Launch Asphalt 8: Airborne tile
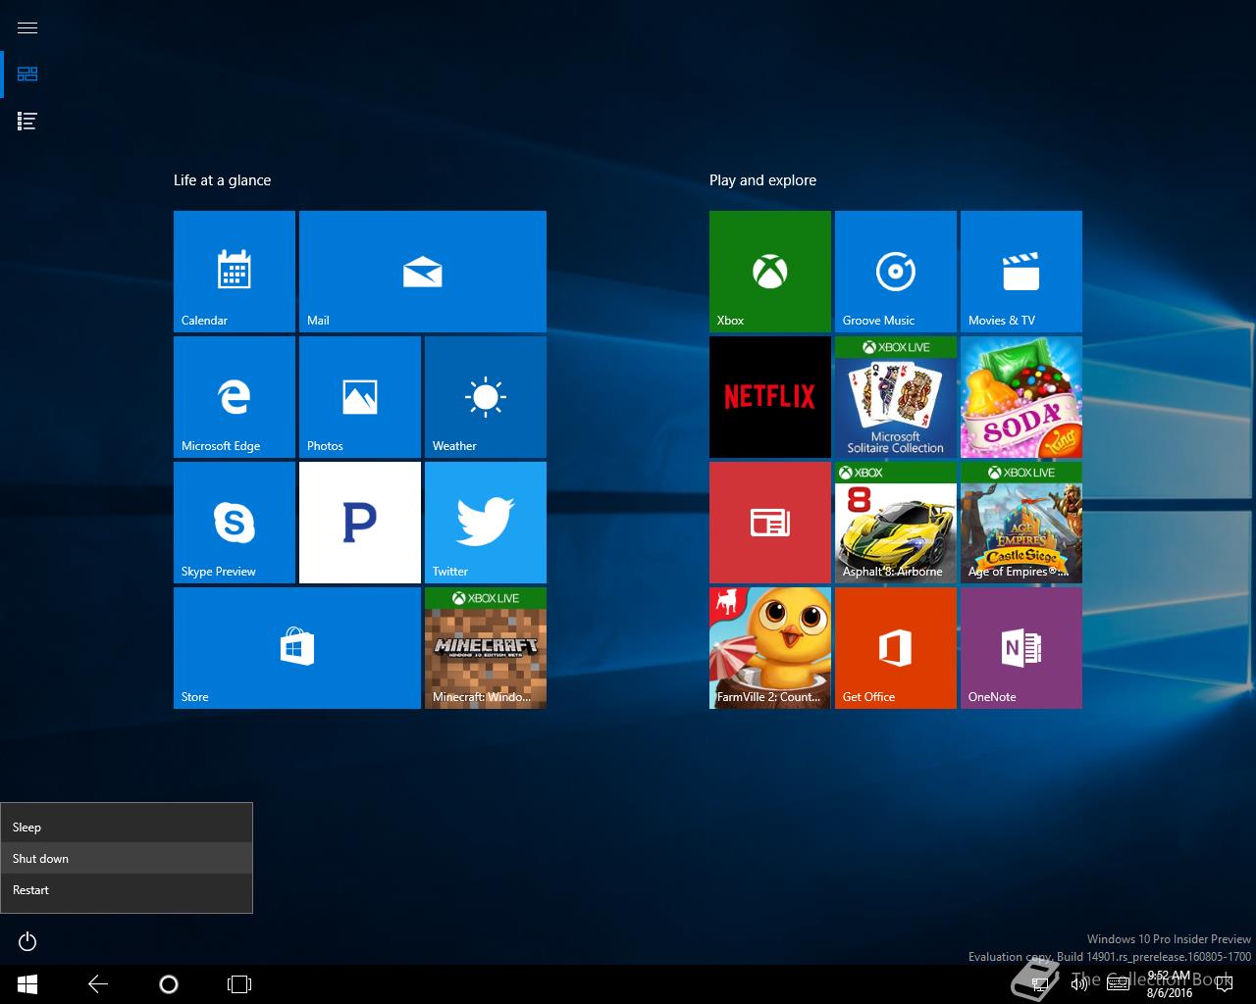 (896, 523)
